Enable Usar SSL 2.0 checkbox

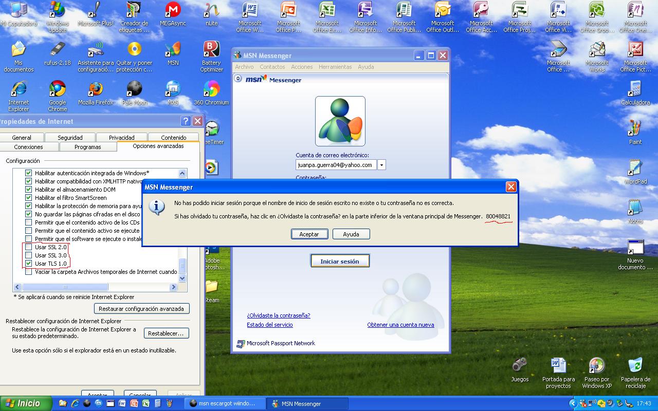pyautogui.click(x=29, y=247)
